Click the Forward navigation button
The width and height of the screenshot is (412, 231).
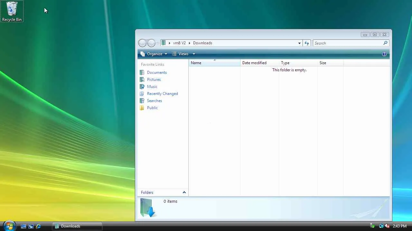point(151,43)
